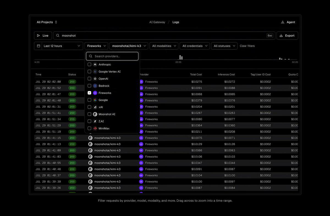Viewport: 330px width, 216px height.
Task: Open the Last 12 hours time range dropdown
Action: coord(59,46)
